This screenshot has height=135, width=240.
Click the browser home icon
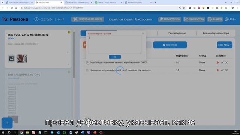tap(16, 8)
